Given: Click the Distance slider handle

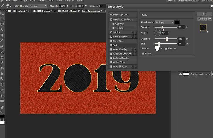Looking at the screenshot, I should click(x=167, y=39).
